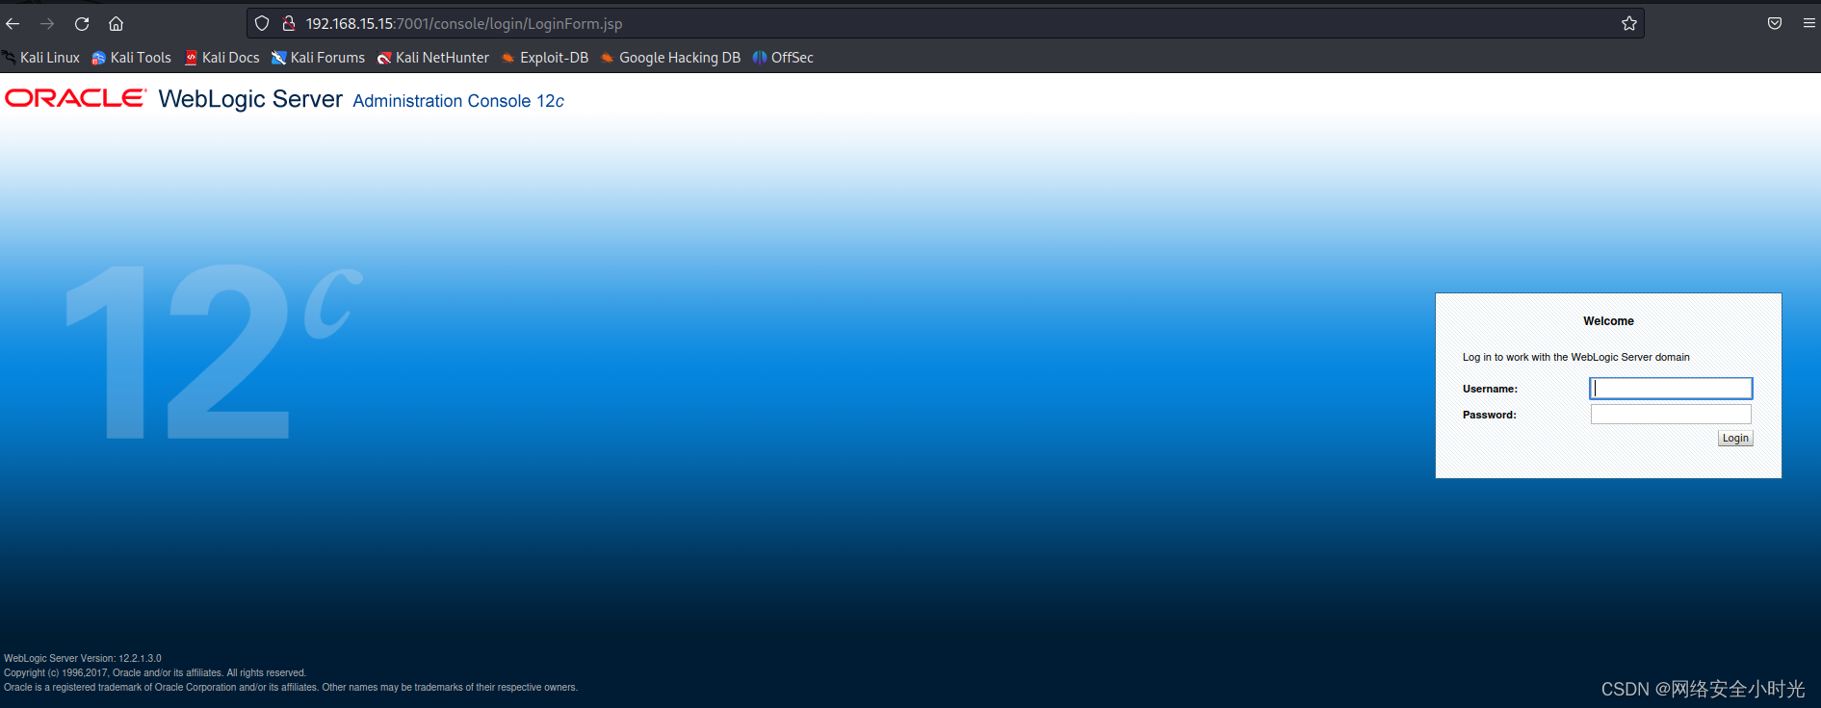Viewport: 1821px width, 708px height.
Task: Click the Oracle registered trademark notice line
Action: click(x=291, y=688)
